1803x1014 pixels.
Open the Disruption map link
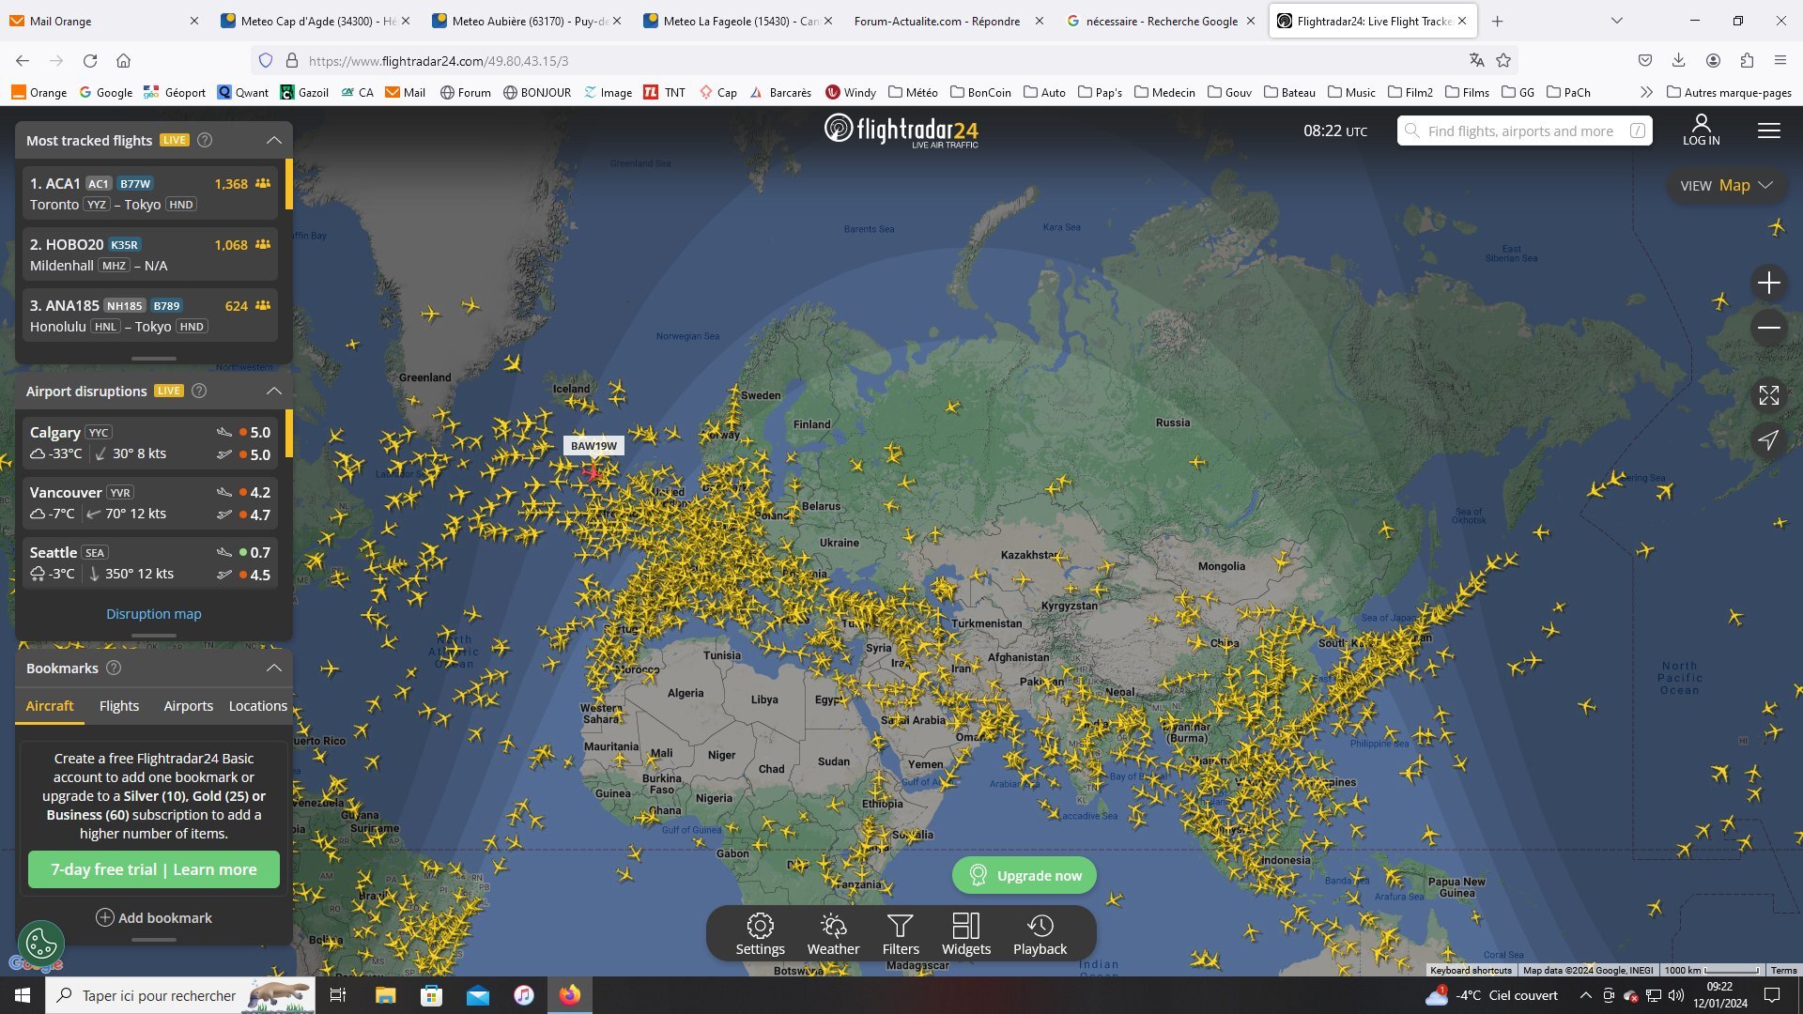click(153, 614)
